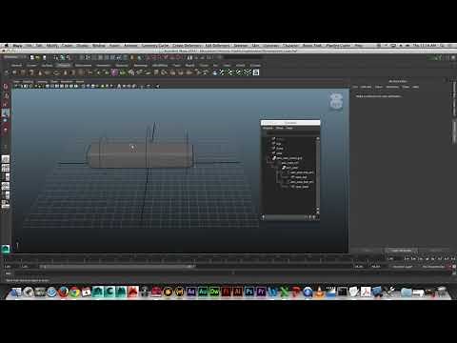The height and width of the screenshot is (343, 457).
Task: Click the Outliner vertical scrollbar
Action: 318,174
